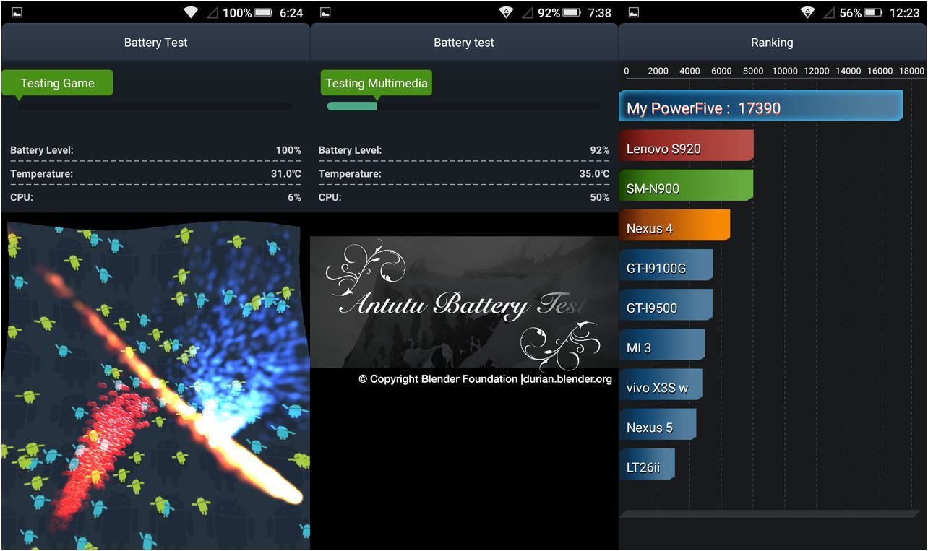Select the green Testing Game label
The width and height of the screenshot is (928, 551).
57,83
